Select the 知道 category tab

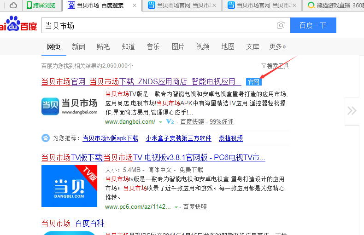pyautogui.click(x=128, y=46)
